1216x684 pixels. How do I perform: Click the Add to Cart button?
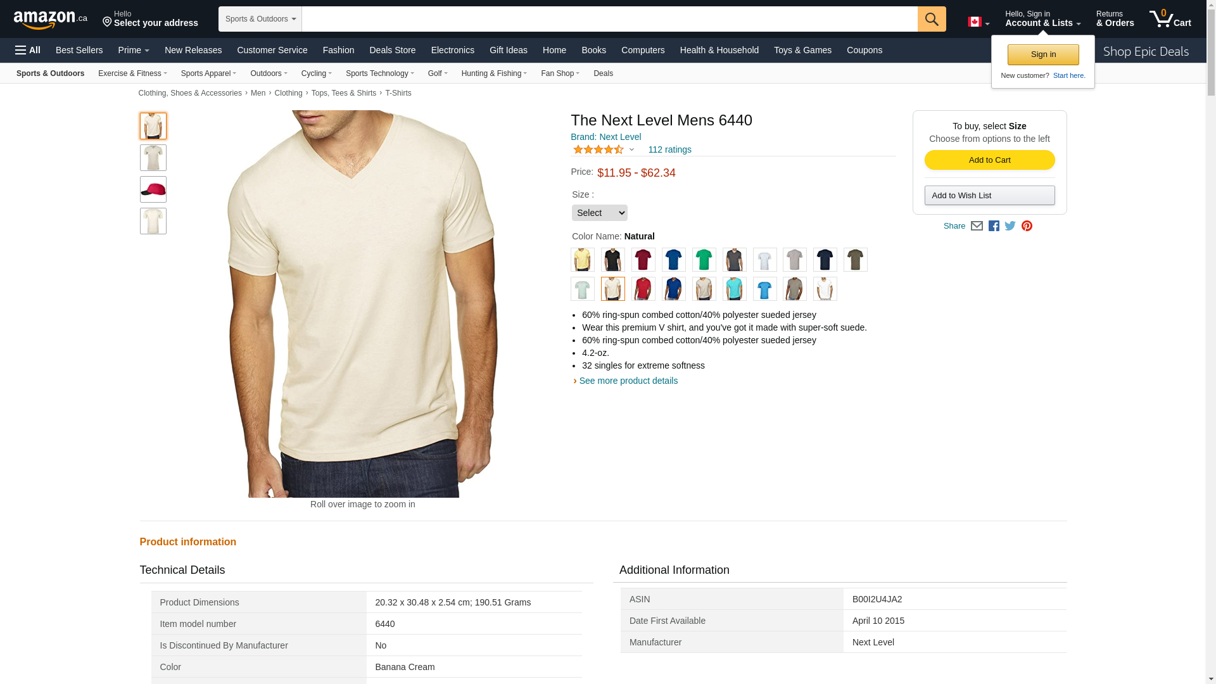tap(989, 160)
